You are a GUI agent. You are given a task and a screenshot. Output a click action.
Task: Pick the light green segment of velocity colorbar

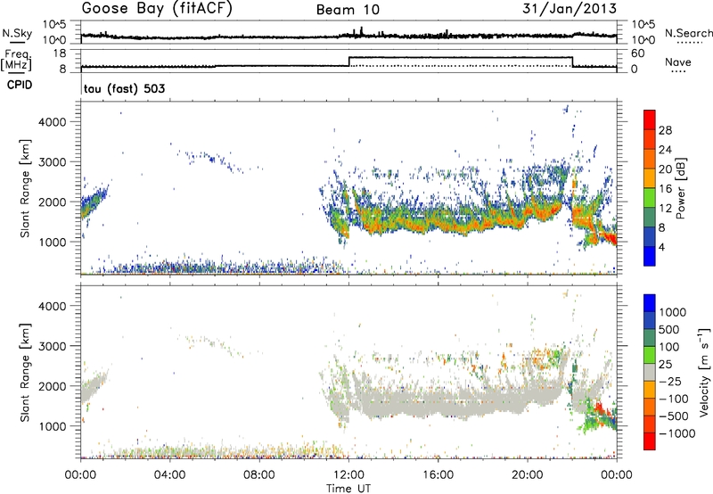[650, 355]
